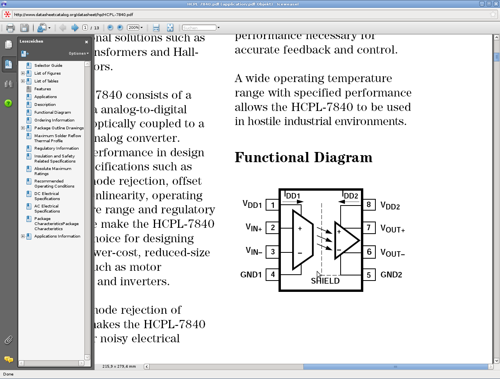Click Package Outline Drawings bookmark text
Viewport: 500px width, 379px height.
click(x=59, y=128)
